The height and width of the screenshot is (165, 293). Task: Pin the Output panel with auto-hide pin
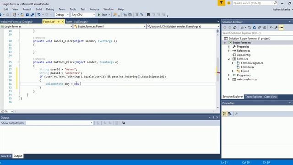[x=213, y=117]
